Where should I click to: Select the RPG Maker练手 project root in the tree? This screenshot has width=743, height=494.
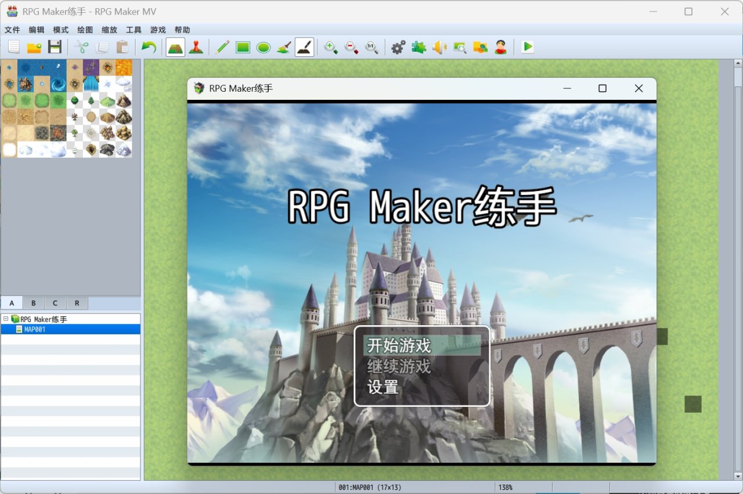[44, 319]
